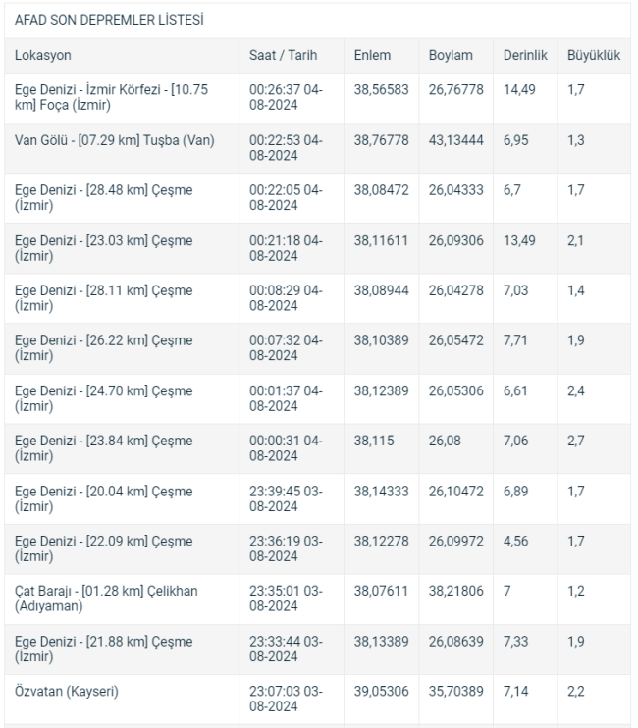
Task: Select the Enlem column header
Action: pyautogui.click(x=372, y=55)
